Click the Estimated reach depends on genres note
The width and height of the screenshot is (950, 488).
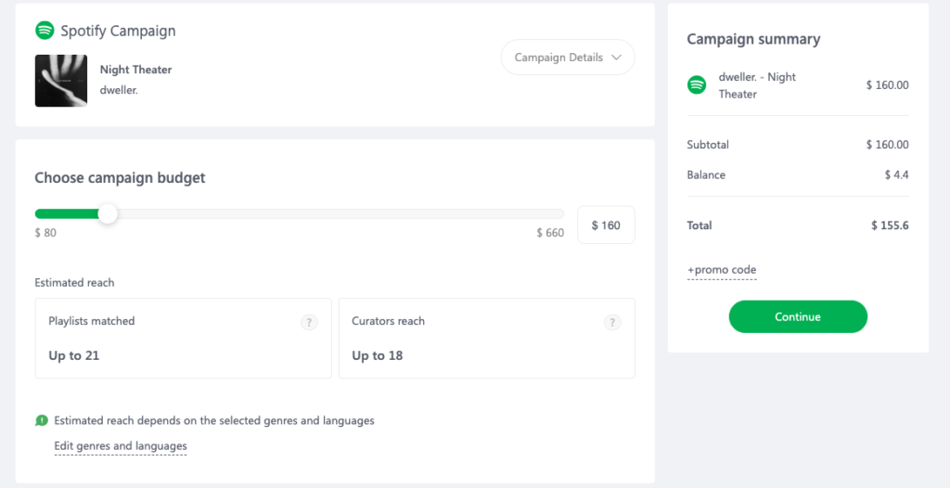(214, 420)
